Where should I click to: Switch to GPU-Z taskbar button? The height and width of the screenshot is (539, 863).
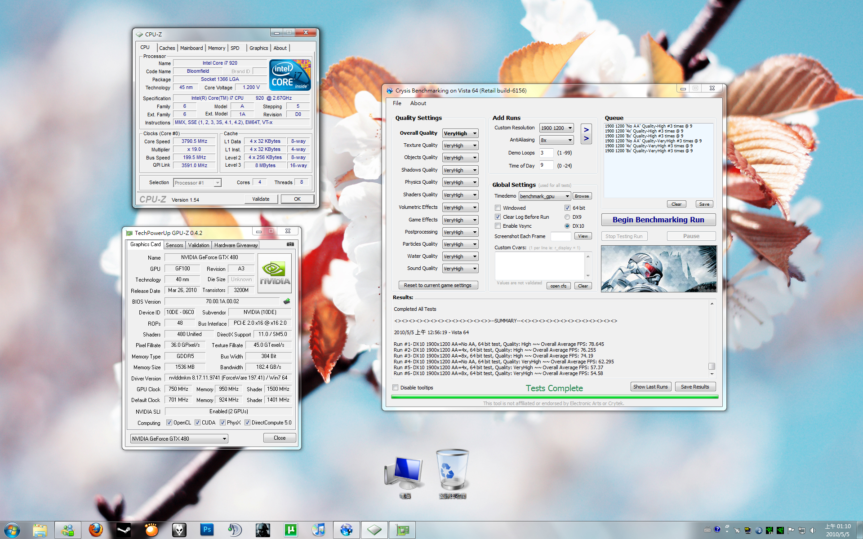(402, 530)
